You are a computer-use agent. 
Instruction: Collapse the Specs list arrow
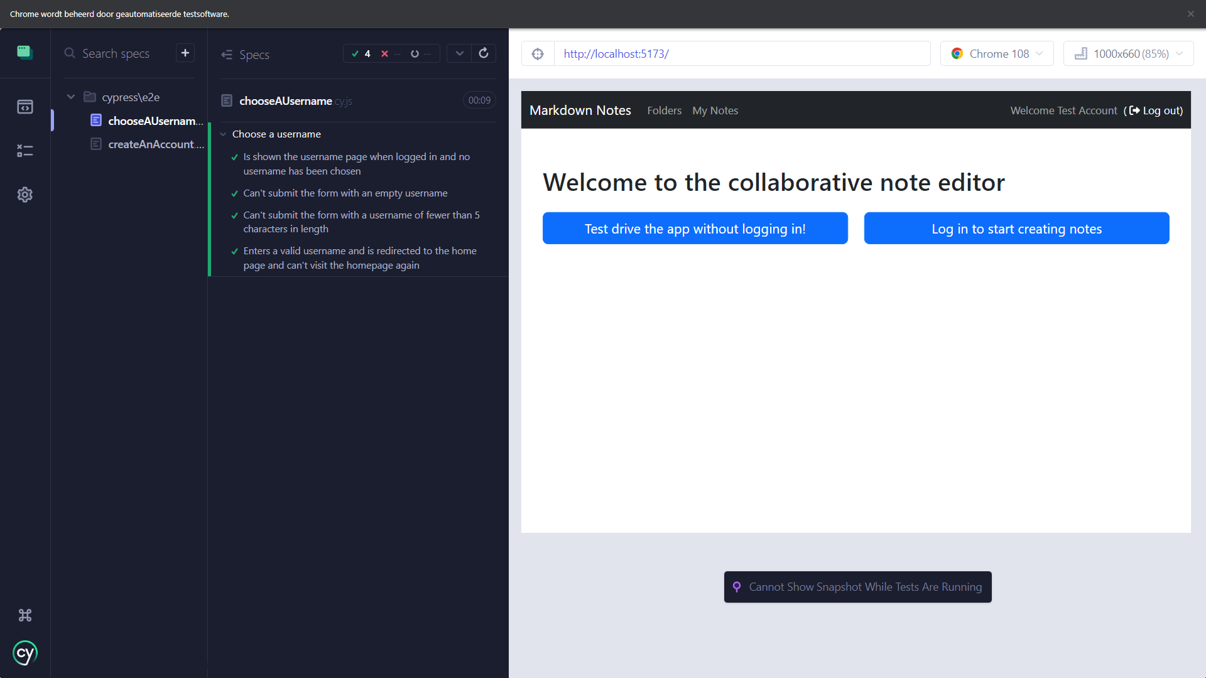point(227,55)
